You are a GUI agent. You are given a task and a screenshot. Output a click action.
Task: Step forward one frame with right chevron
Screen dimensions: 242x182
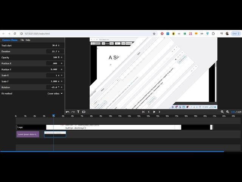tap(159, 112)
